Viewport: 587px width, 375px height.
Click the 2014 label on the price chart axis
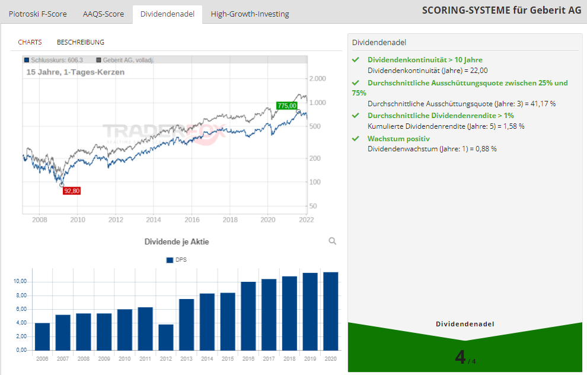(x=154, y=220)
